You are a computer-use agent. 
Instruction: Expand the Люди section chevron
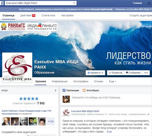tap(56, 90)
